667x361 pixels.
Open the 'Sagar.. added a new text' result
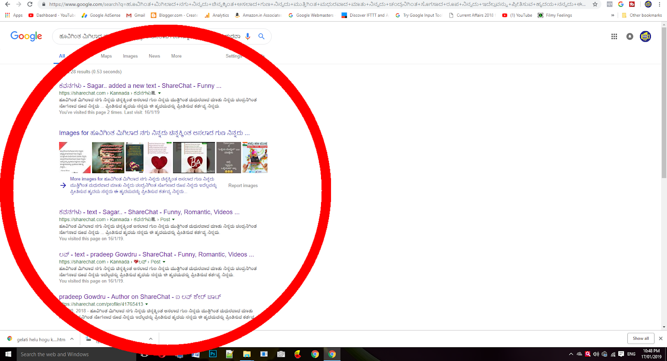pos(140,86)
